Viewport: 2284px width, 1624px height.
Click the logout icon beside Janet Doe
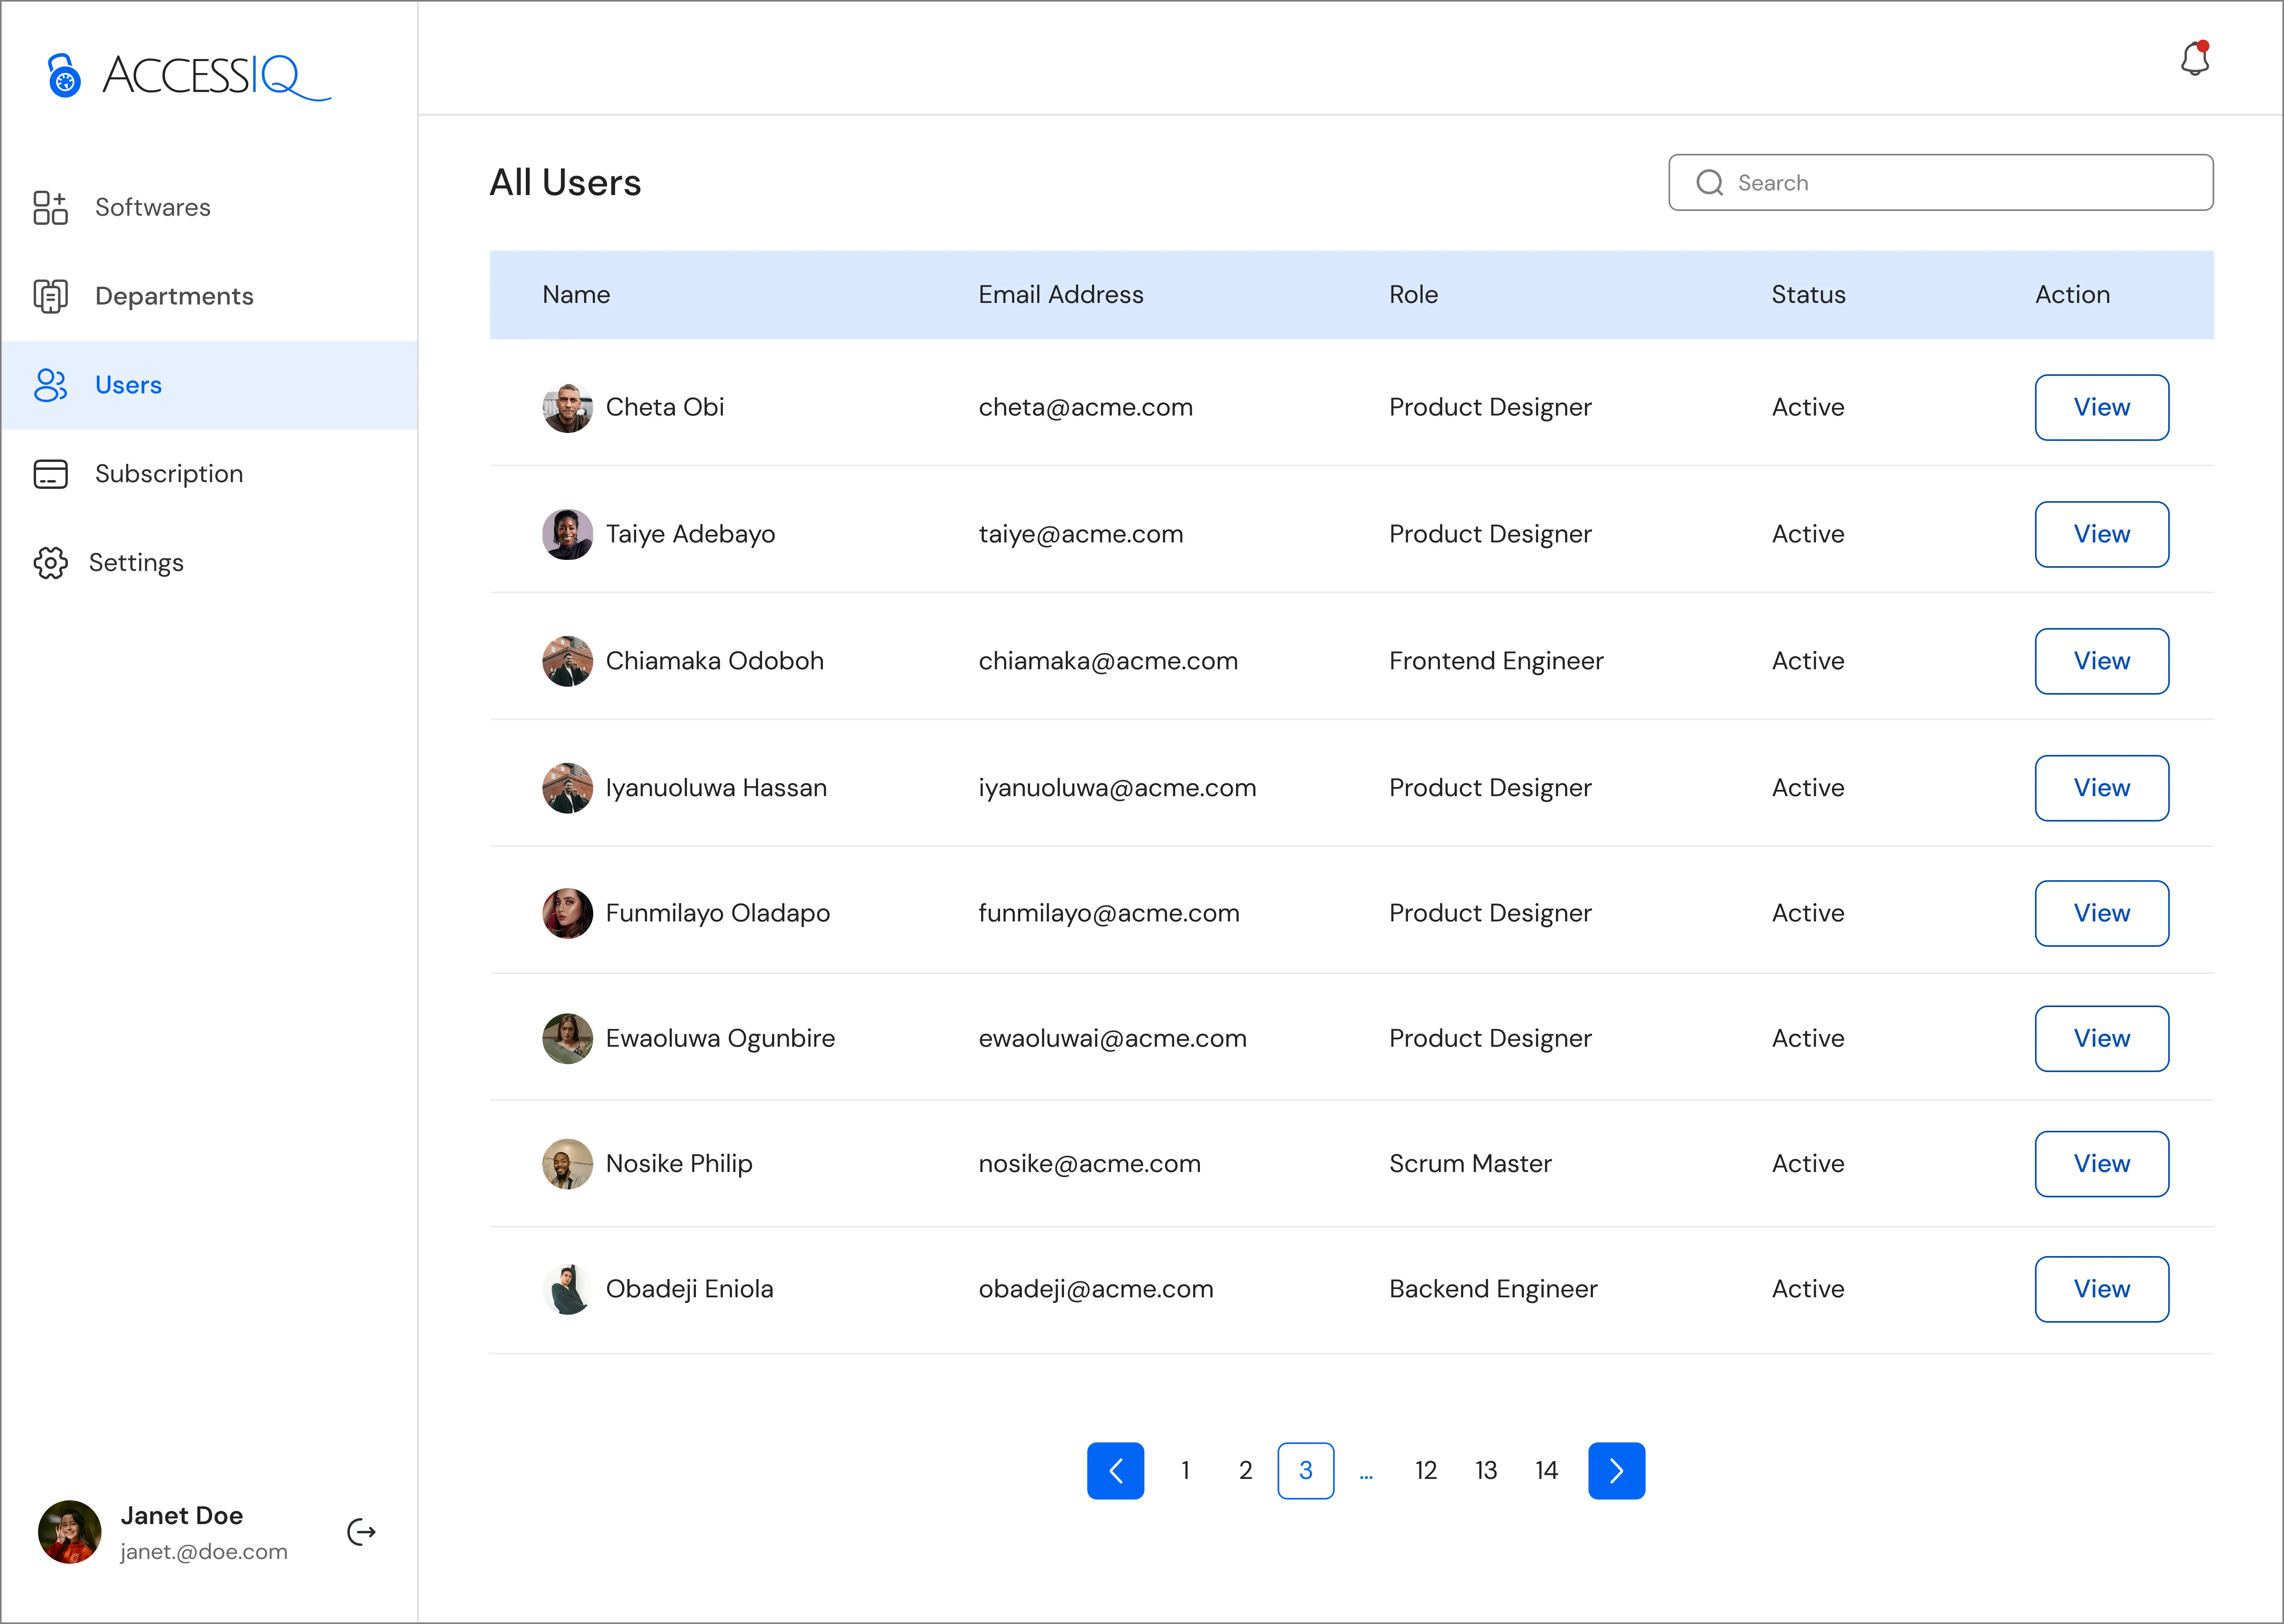361,1532
